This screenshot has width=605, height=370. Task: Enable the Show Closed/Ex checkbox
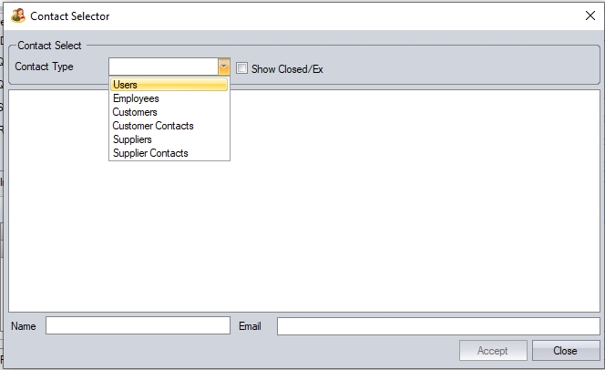(242, 68)
